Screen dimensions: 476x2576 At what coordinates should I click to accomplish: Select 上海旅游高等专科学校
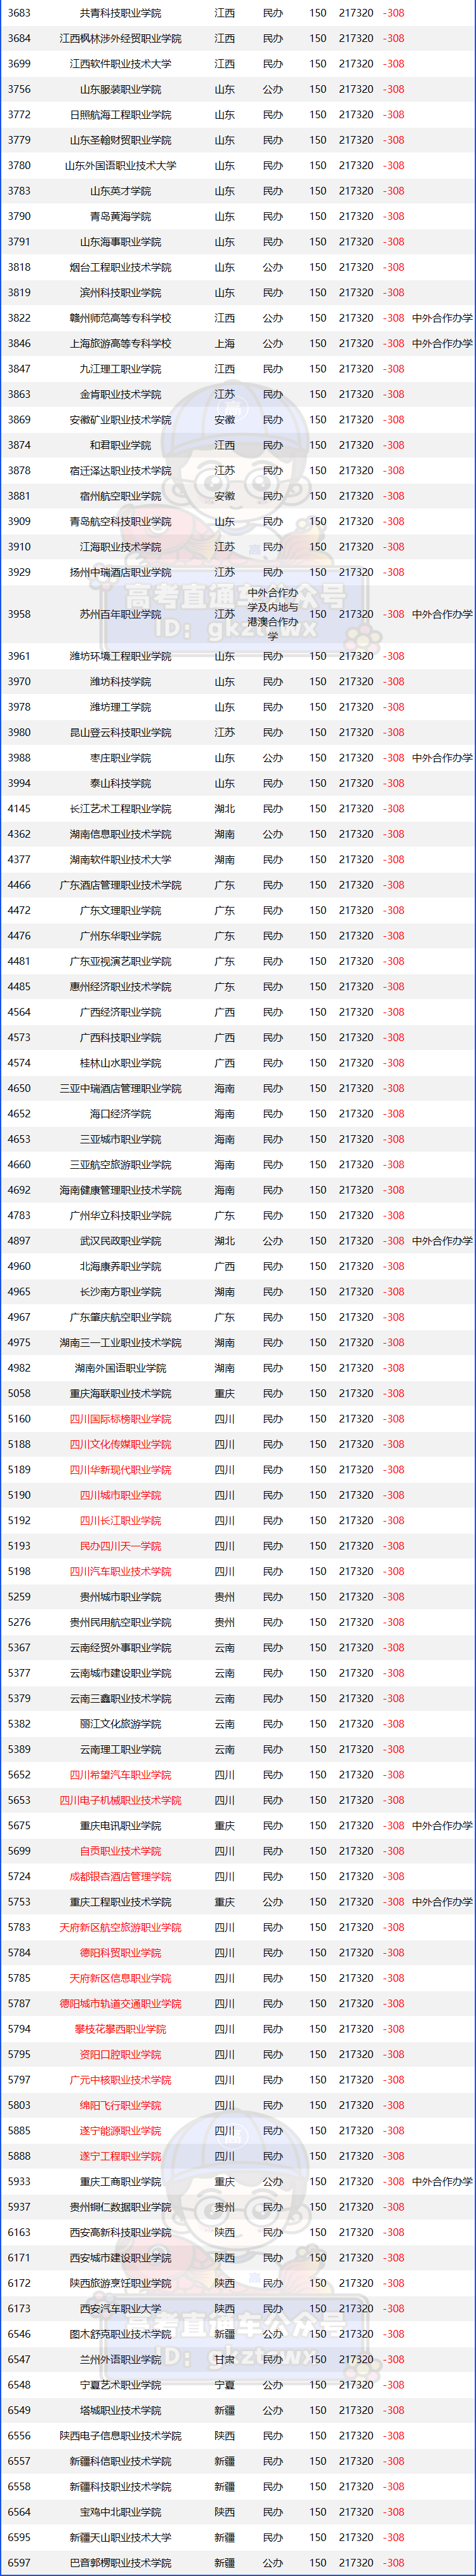point(120,343)
